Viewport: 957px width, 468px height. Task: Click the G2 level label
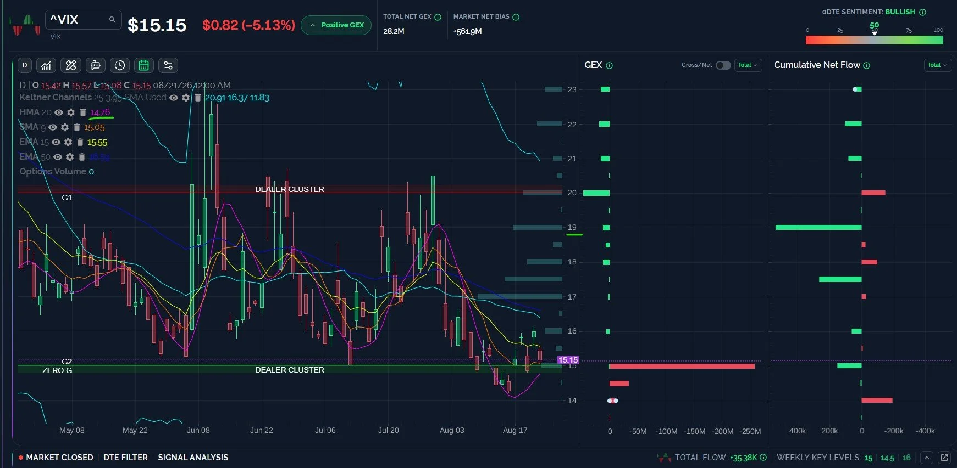point(67,362)
